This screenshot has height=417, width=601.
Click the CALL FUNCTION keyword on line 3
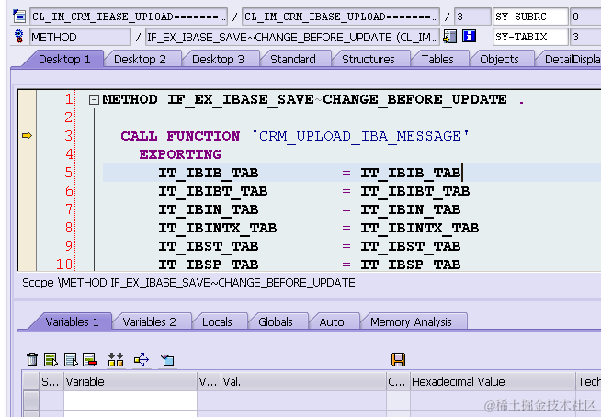click(x=180, y=136)
